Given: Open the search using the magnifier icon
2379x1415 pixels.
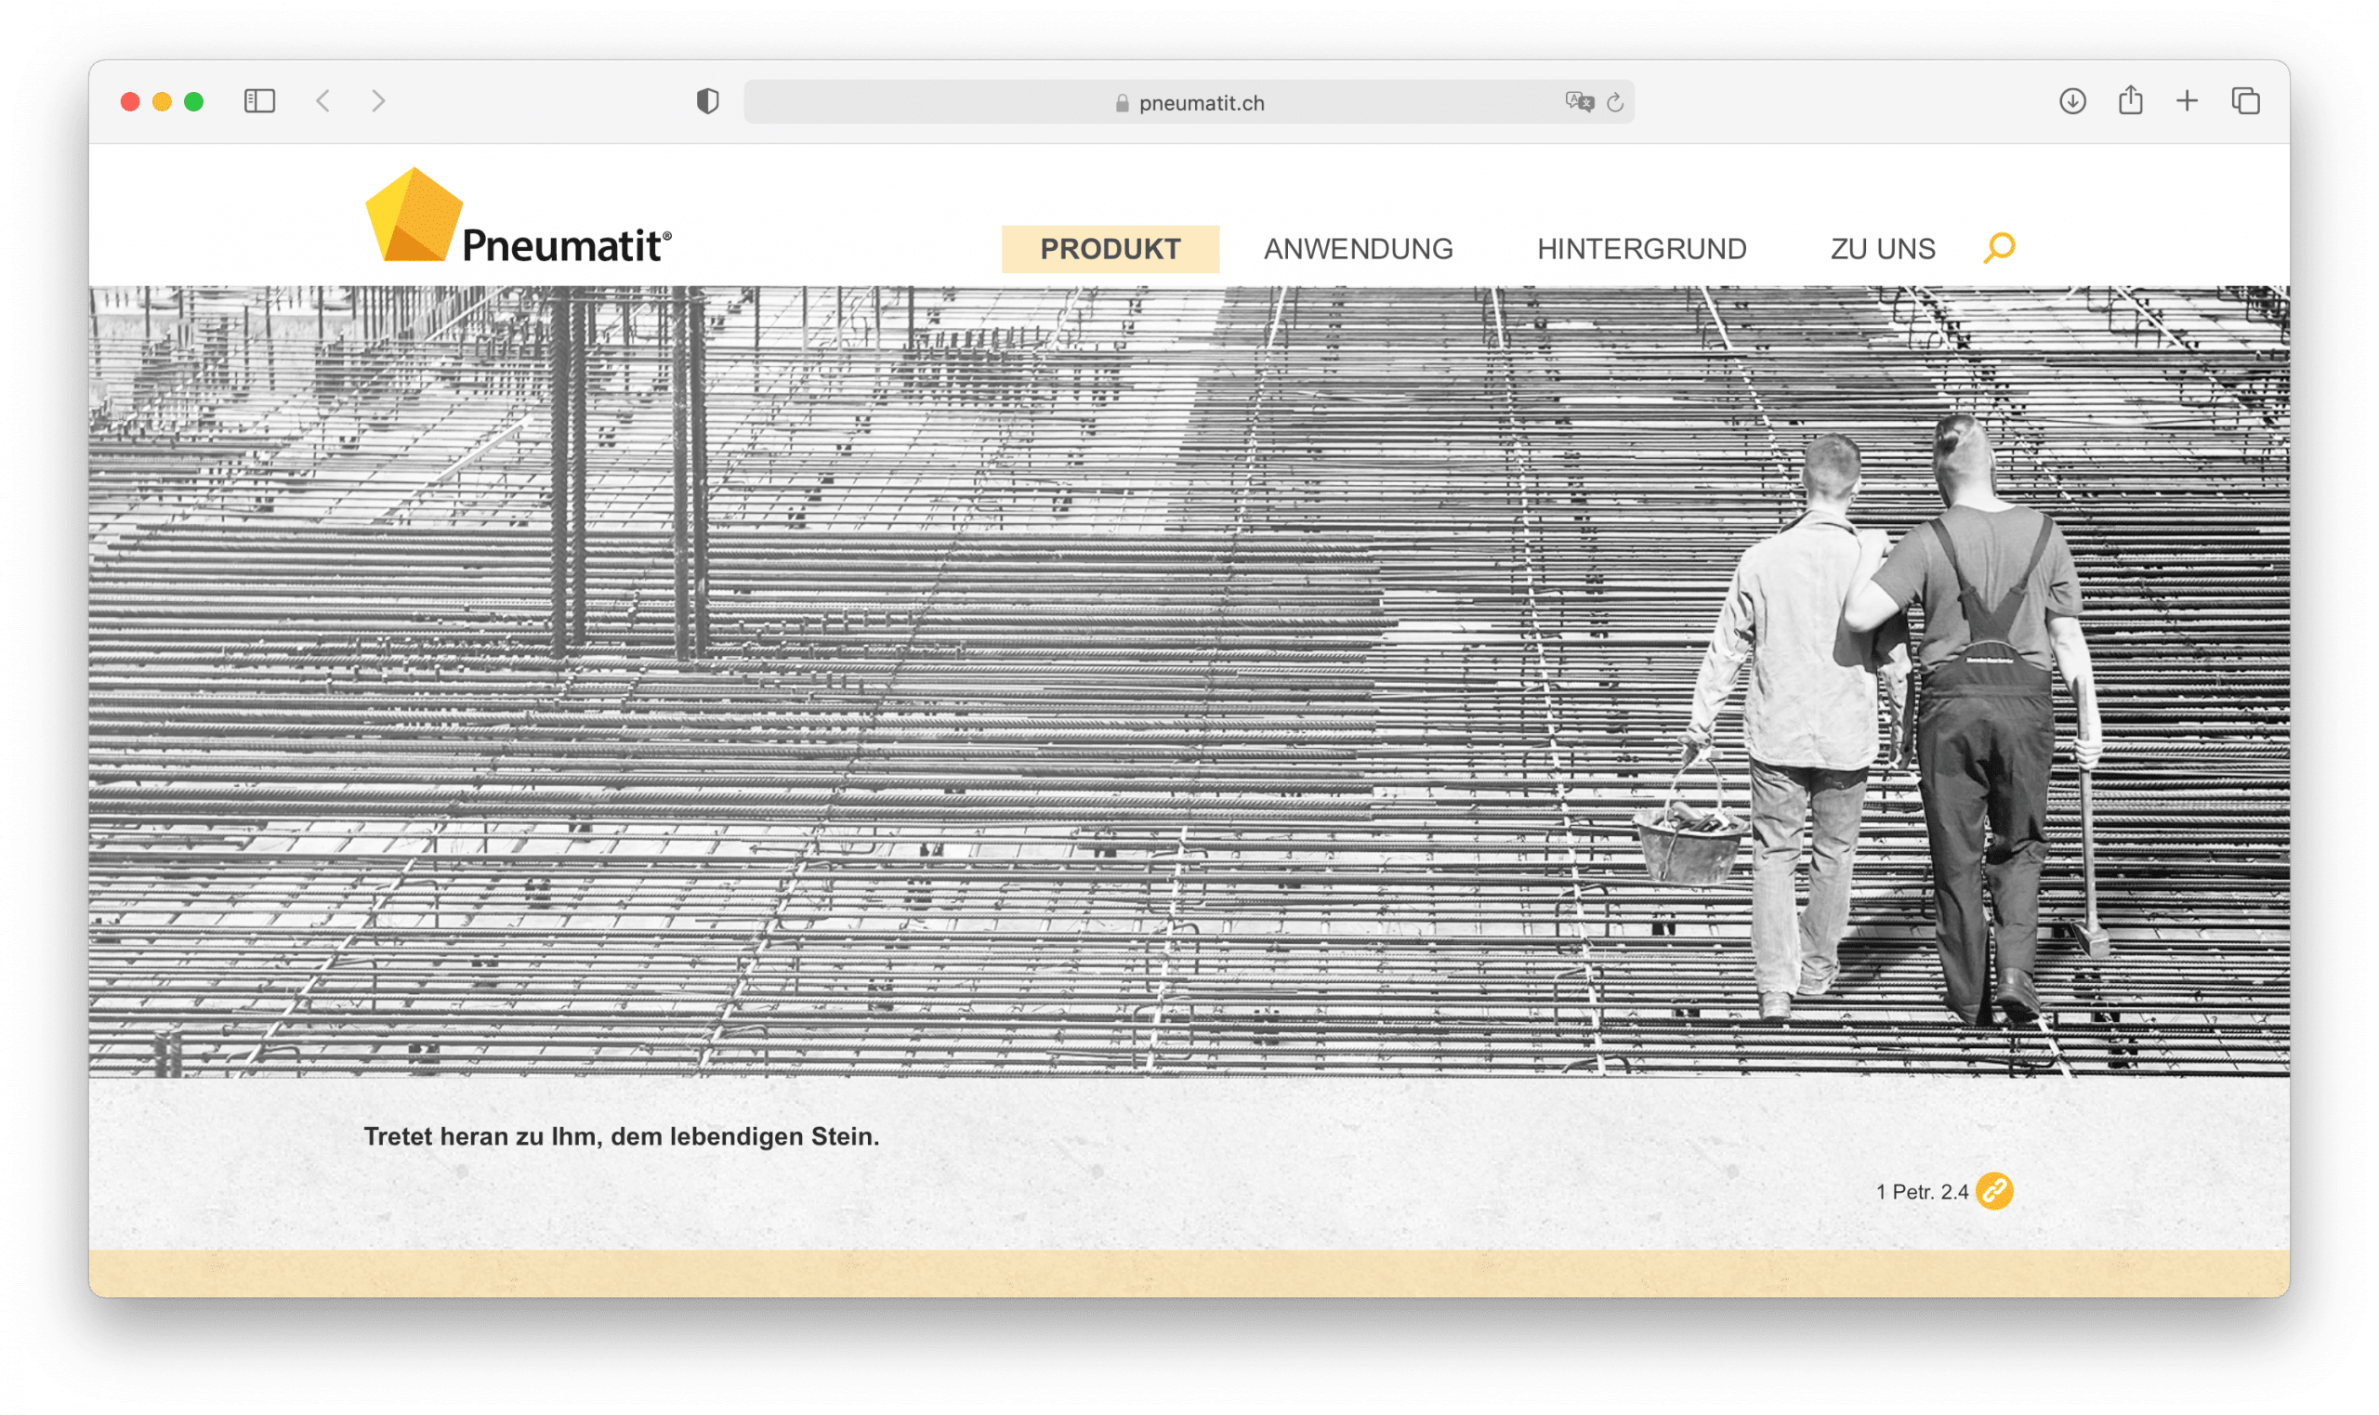Looking at the screenshot, I should coord(2000,249).
